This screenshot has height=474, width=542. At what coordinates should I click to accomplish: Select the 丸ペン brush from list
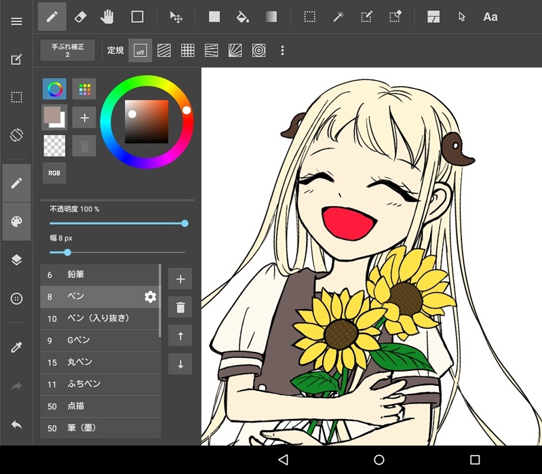point(100,362)
